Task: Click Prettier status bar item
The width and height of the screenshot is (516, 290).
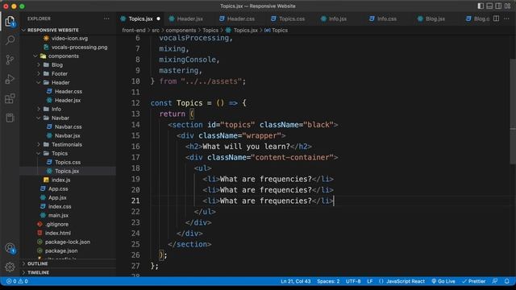Action: 473,281
